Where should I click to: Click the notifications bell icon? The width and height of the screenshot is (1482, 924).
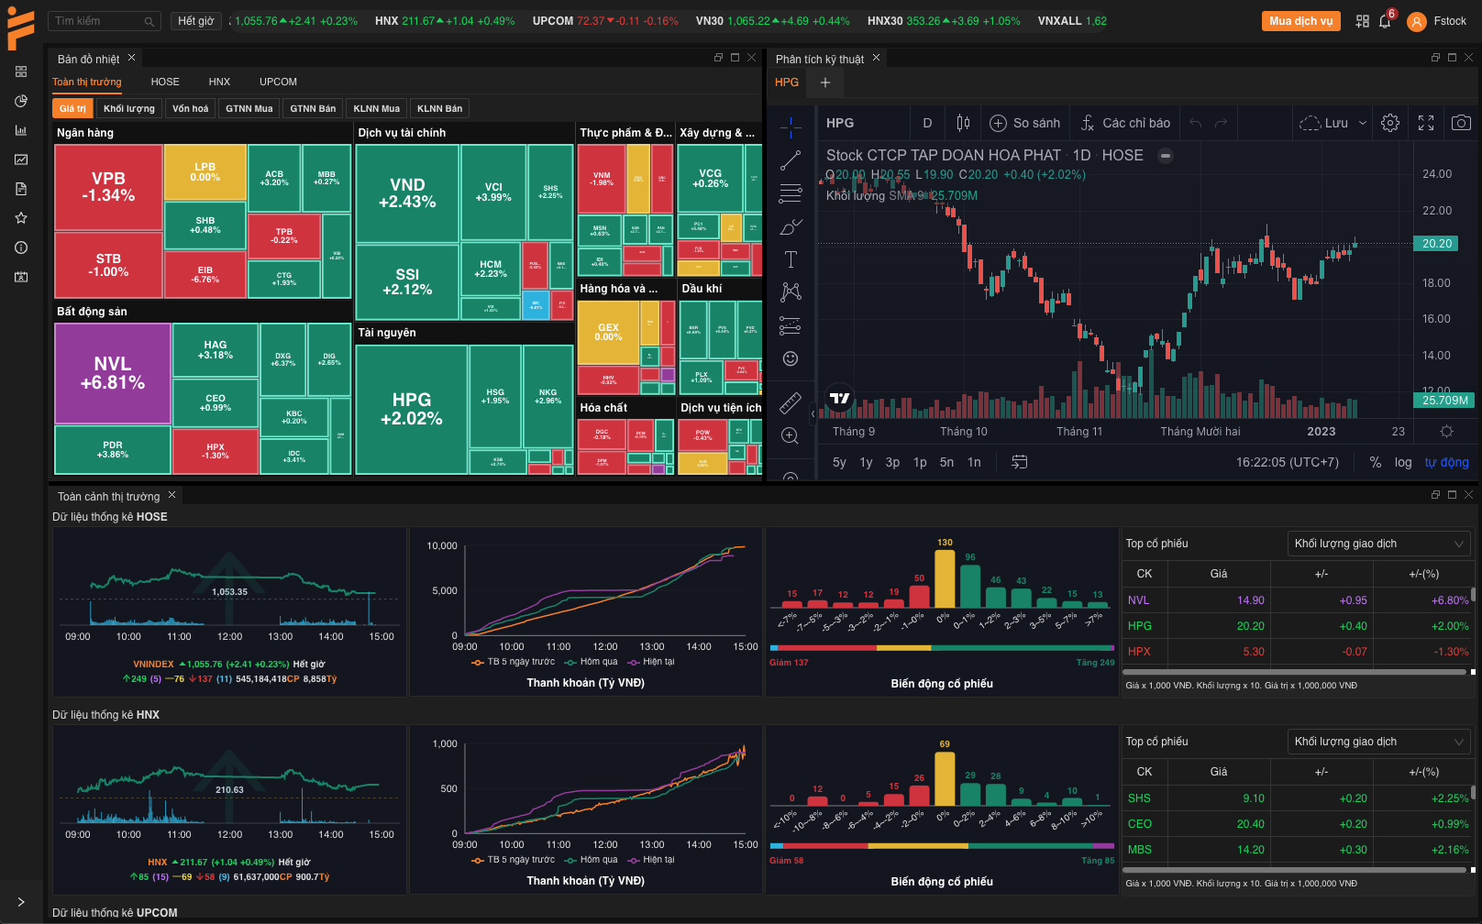(x=1385, y=21)
